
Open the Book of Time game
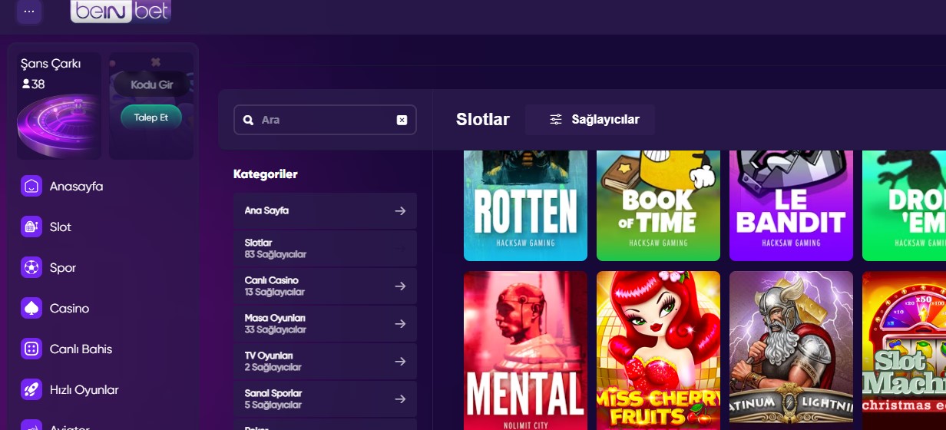(x=658, y=206)
